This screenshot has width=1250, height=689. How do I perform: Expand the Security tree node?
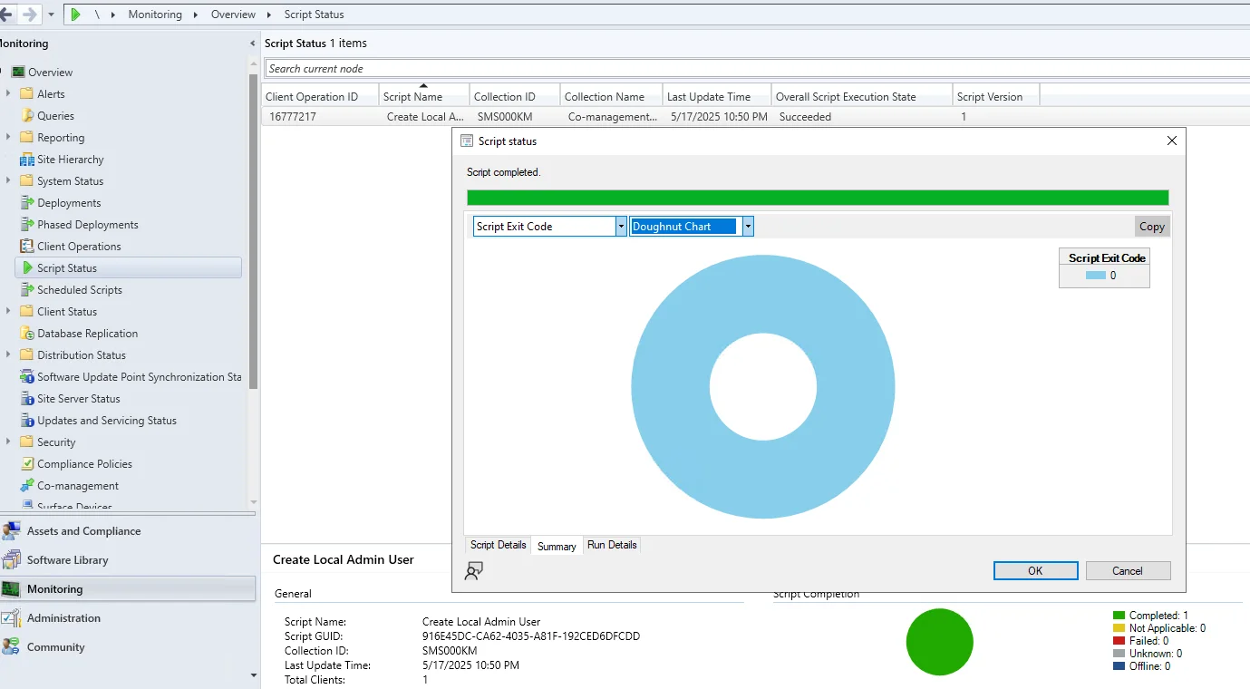pos(8,442)
